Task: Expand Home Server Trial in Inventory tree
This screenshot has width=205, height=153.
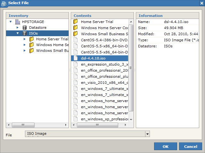Action: pos(25,39)
